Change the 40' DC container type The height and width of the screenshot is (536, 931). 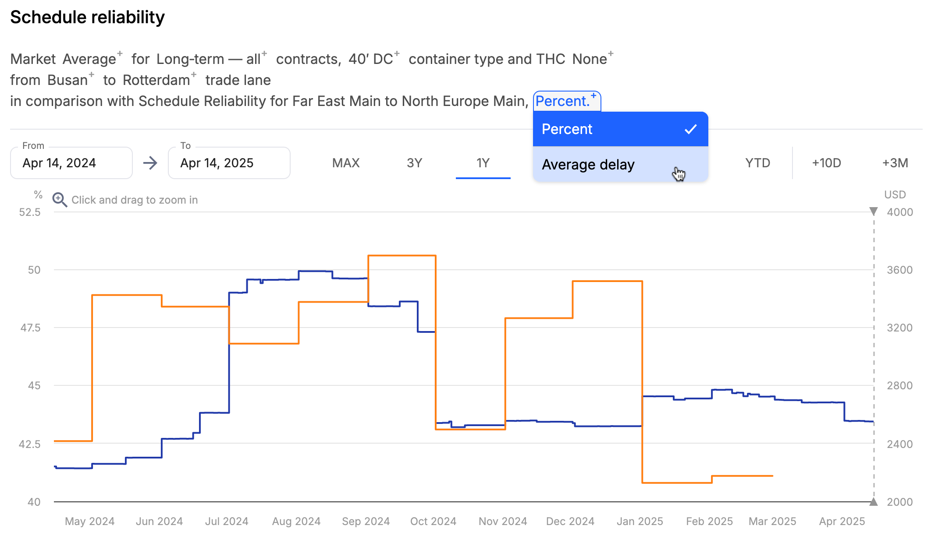(374, 59)
